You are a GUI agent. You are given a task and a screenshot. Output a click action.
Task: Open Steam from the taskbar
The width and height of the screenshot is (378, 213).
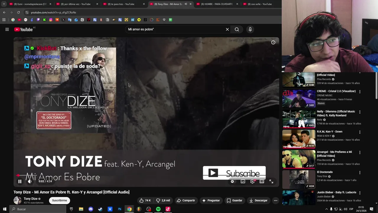coord(100,209)
